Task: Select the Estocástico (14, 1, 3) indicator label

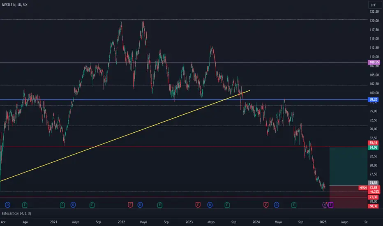Action: pyautogui.click(x=16, y=213)
